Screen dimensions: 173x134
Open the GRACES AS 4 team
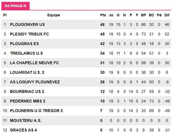[x=23, y=130]
